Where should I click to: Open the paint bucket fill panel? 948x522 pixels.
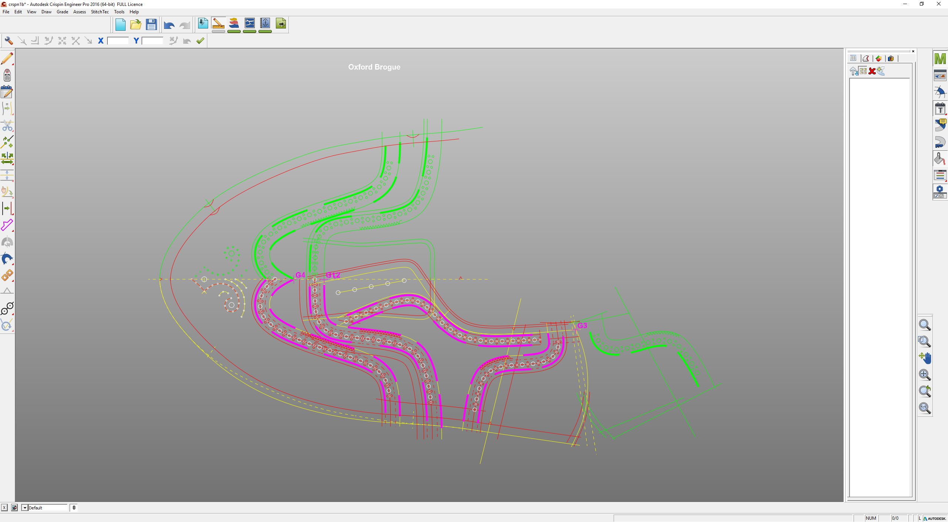click(x=939, y=158)
